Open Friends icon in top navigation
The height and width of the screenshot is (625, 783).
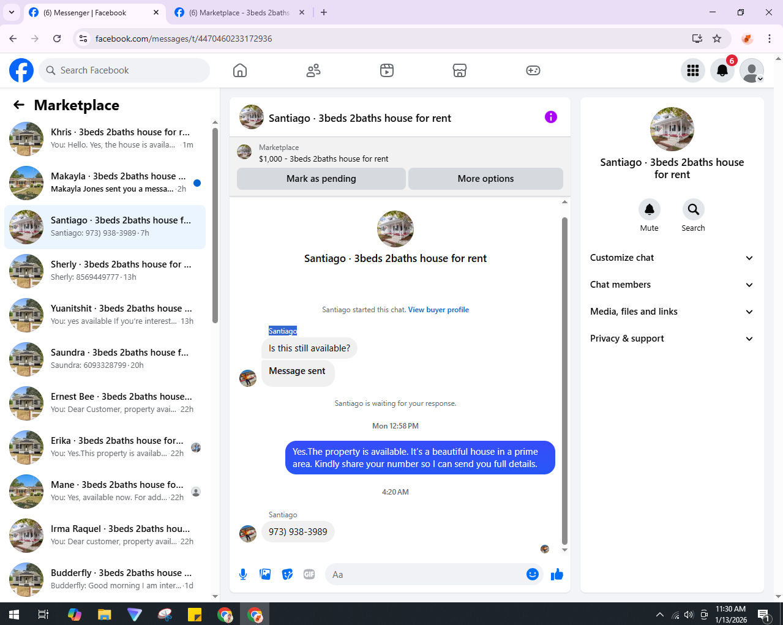point(313,70)
